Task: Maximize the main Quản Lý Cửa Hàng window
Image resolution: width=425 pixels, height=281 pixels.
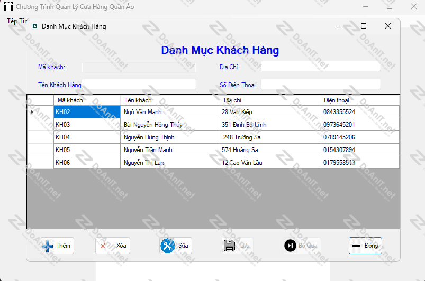Action: point(390,6)
